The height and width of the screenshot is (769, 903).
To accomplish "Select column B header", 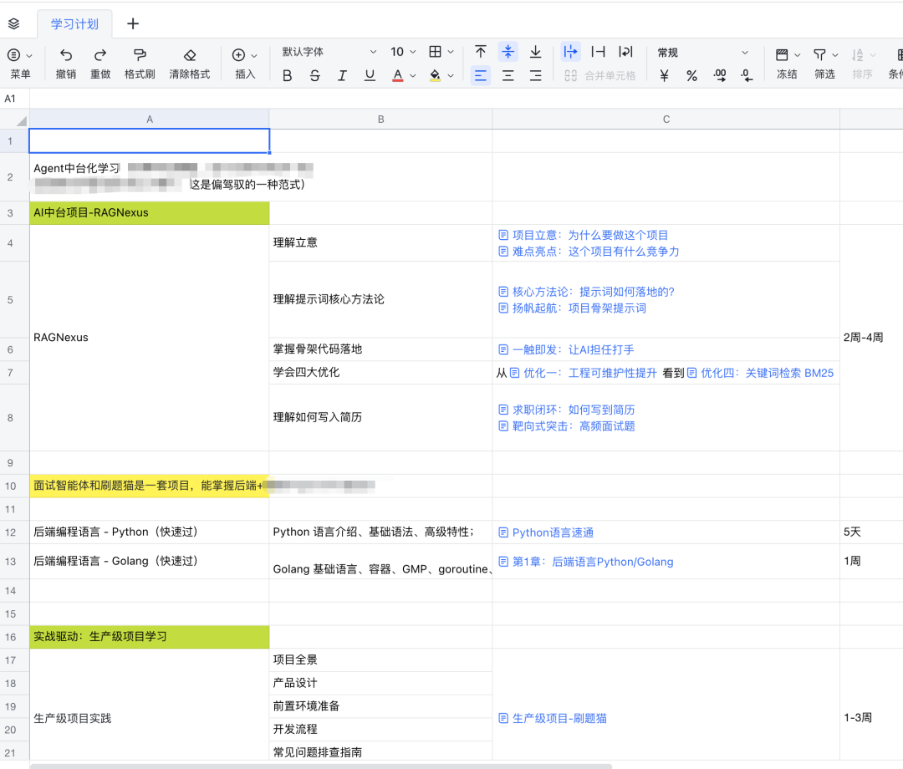I will pyautogui.click(x=380, y=120).
